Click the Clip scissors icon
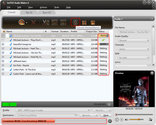 click(x=46, y=22)
